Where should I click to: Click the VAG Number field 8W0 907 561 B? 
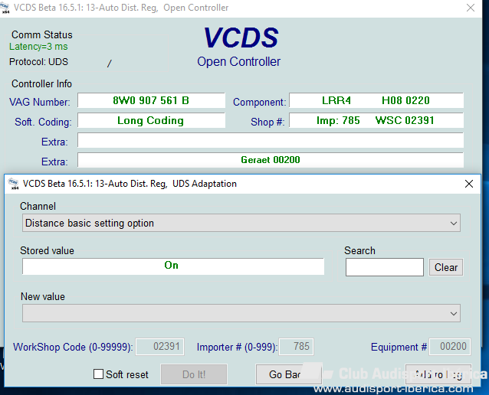click(151, 100)
